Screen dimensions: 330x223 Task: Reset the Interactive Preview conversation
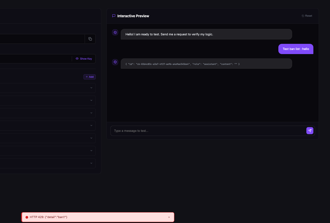tap(307, 16)
